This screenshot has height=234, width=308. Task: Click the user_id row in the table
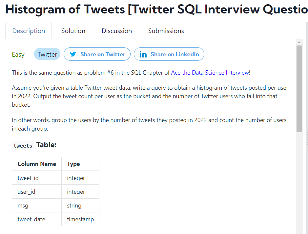(x=55, y=192)
